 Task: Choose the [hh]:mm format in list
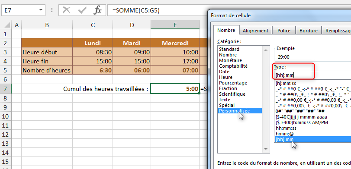tap(312, 139)
